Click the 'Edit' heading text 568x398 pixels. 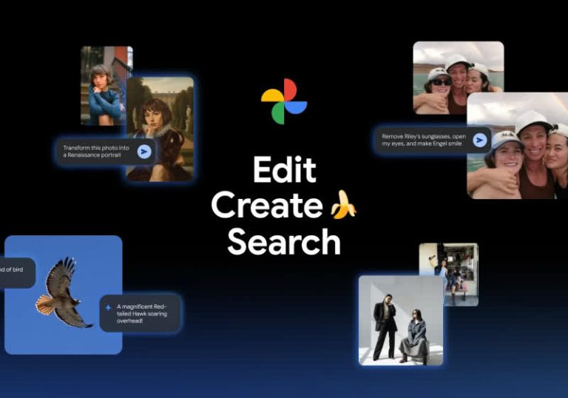284,170
